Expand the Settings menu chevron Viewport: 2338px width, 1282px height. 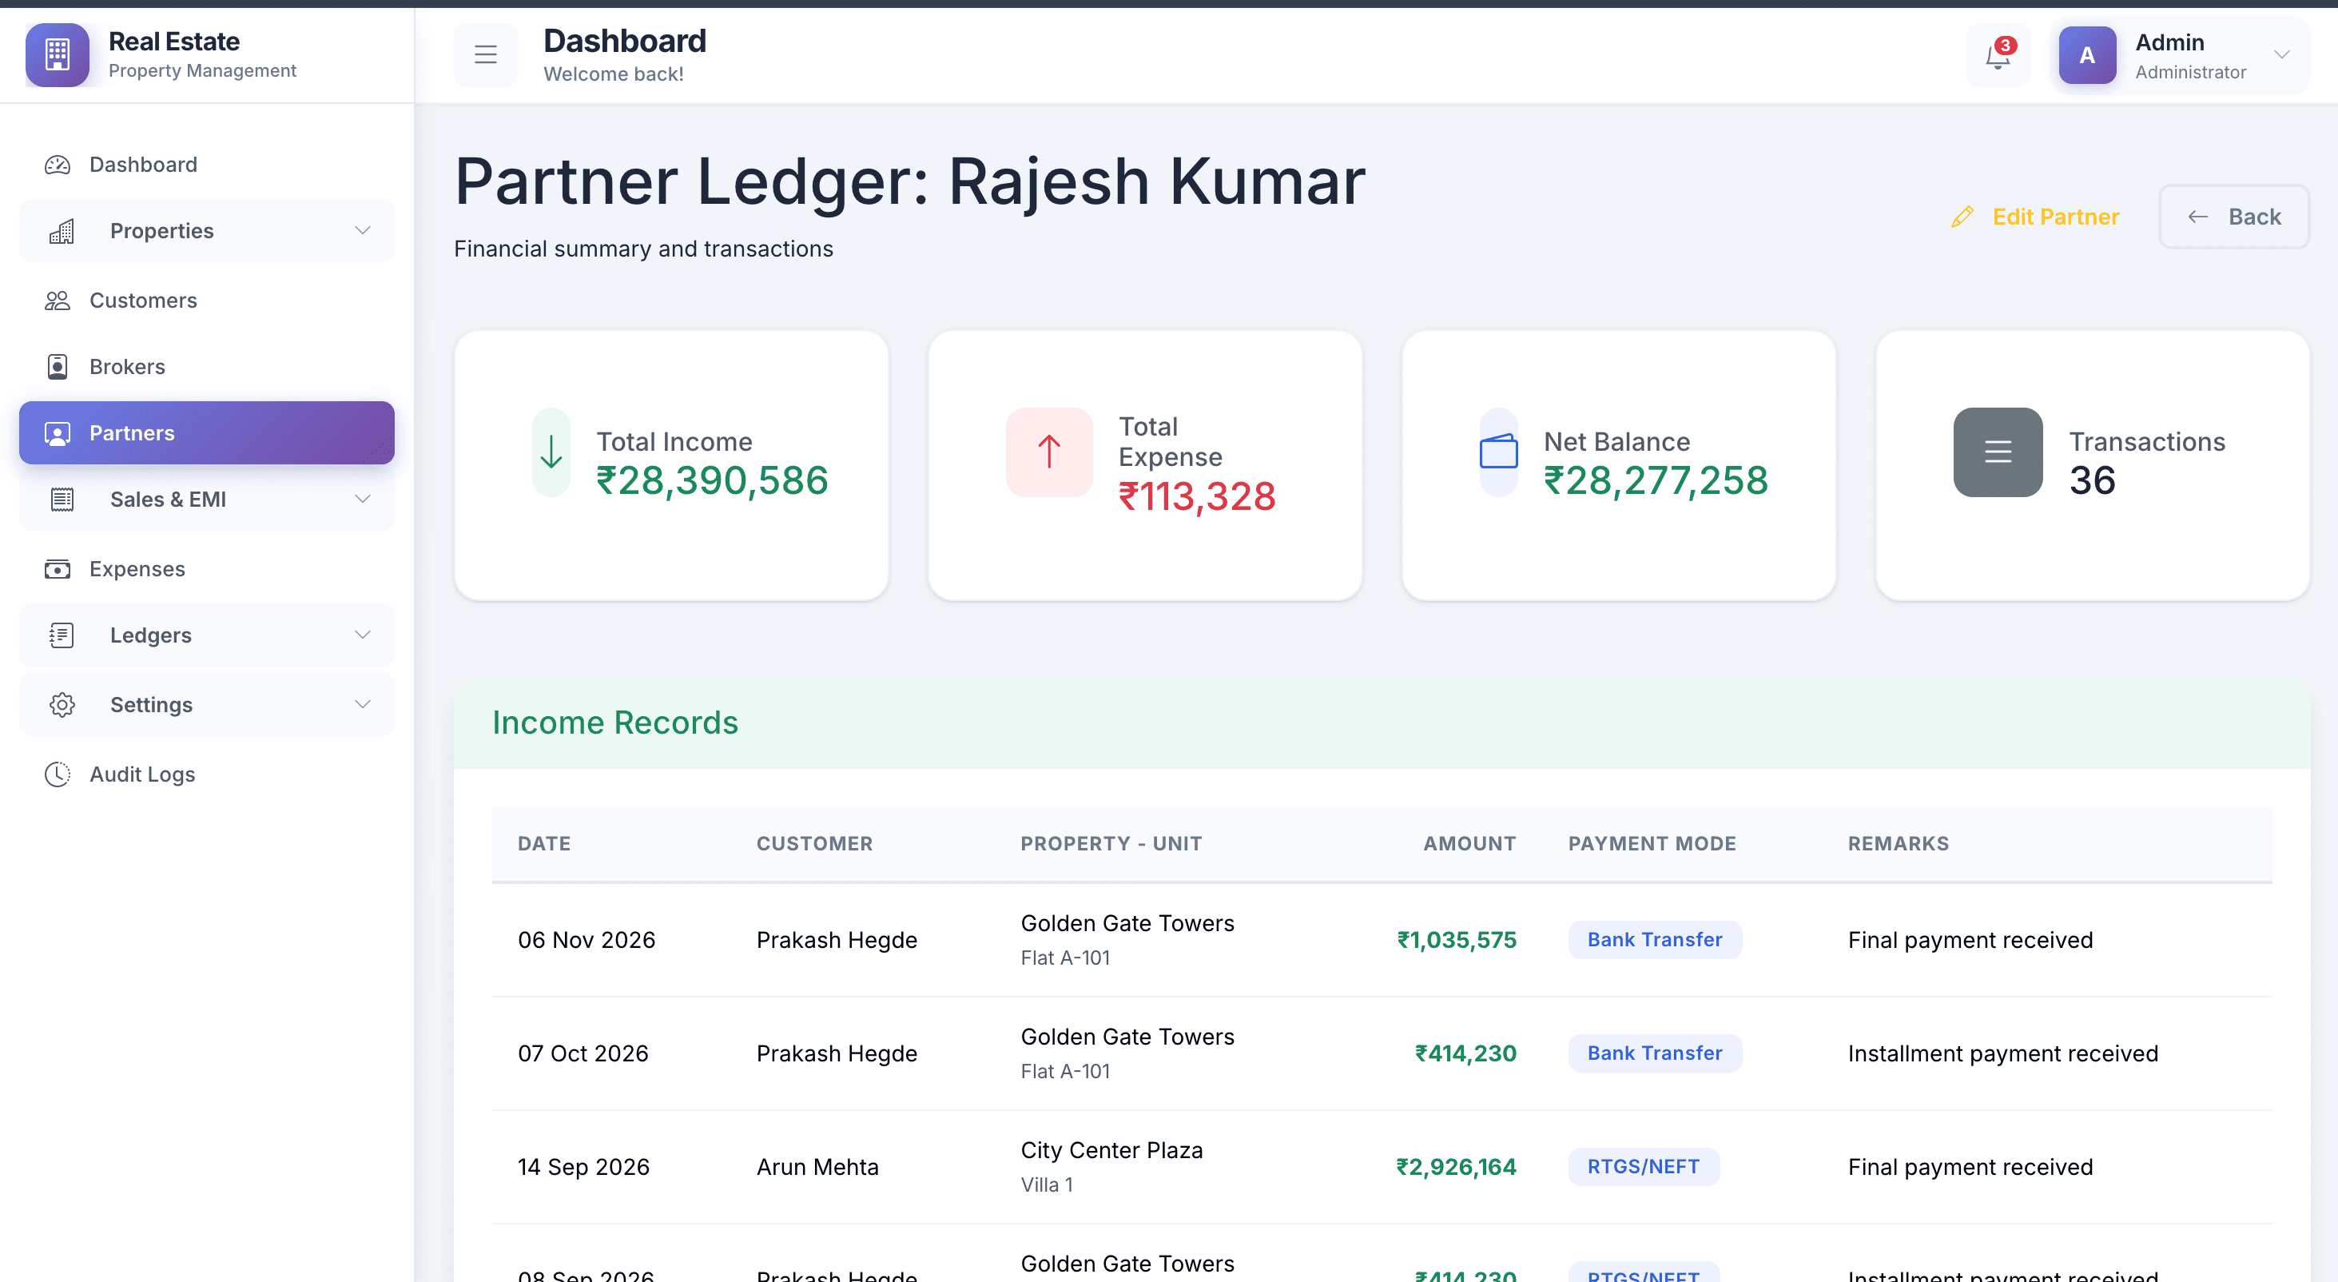[x=362, y=705]
